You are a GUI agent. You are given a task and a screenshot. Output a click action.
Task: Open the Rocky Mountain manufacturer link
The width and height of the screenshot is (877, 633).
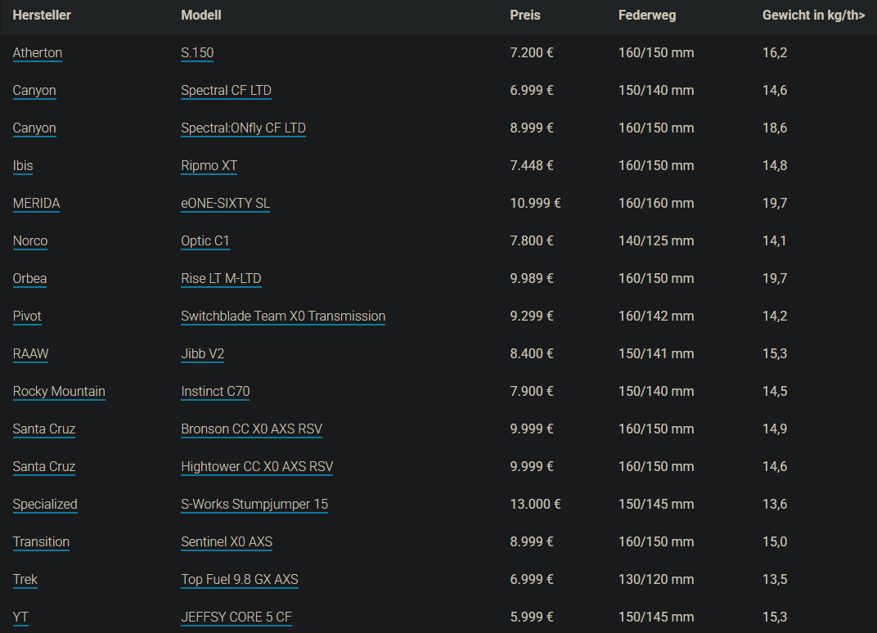point(59,392)
